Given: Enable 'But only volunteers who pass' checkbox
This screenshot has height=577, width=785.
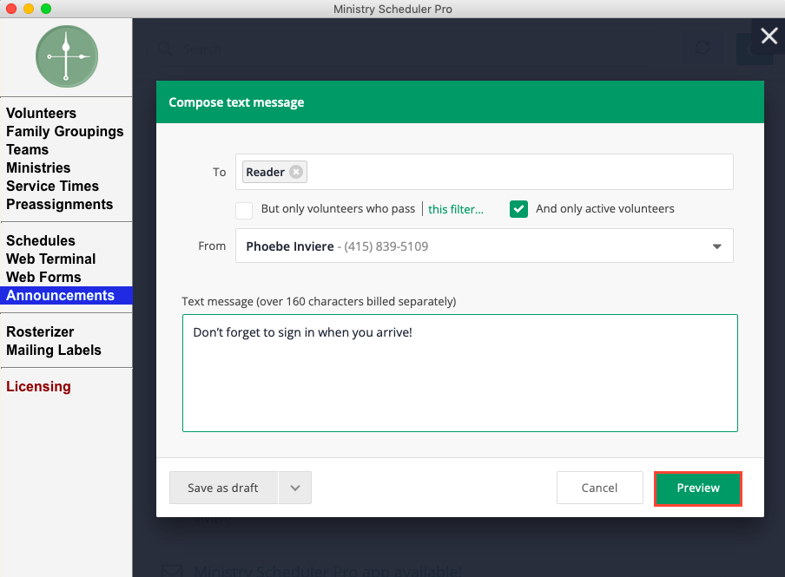Looking at the screenshot, I should [x=244, y=209].
